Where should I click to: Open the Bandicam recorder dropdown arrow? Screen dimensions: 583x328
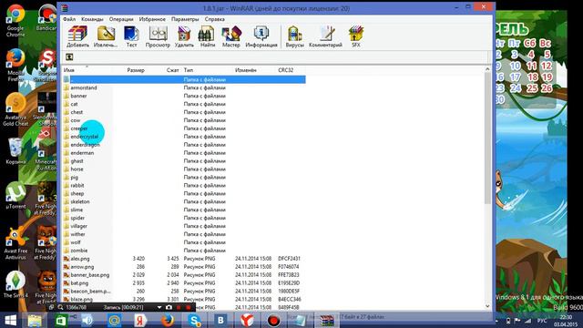(x=159, y=308)
